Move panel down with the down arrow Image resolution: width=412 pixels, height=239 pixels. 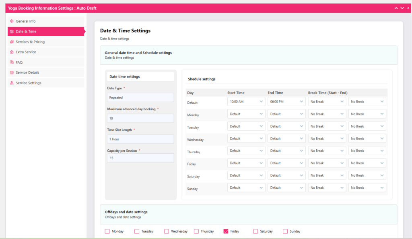pyautogui.click(x=402, y=8)
